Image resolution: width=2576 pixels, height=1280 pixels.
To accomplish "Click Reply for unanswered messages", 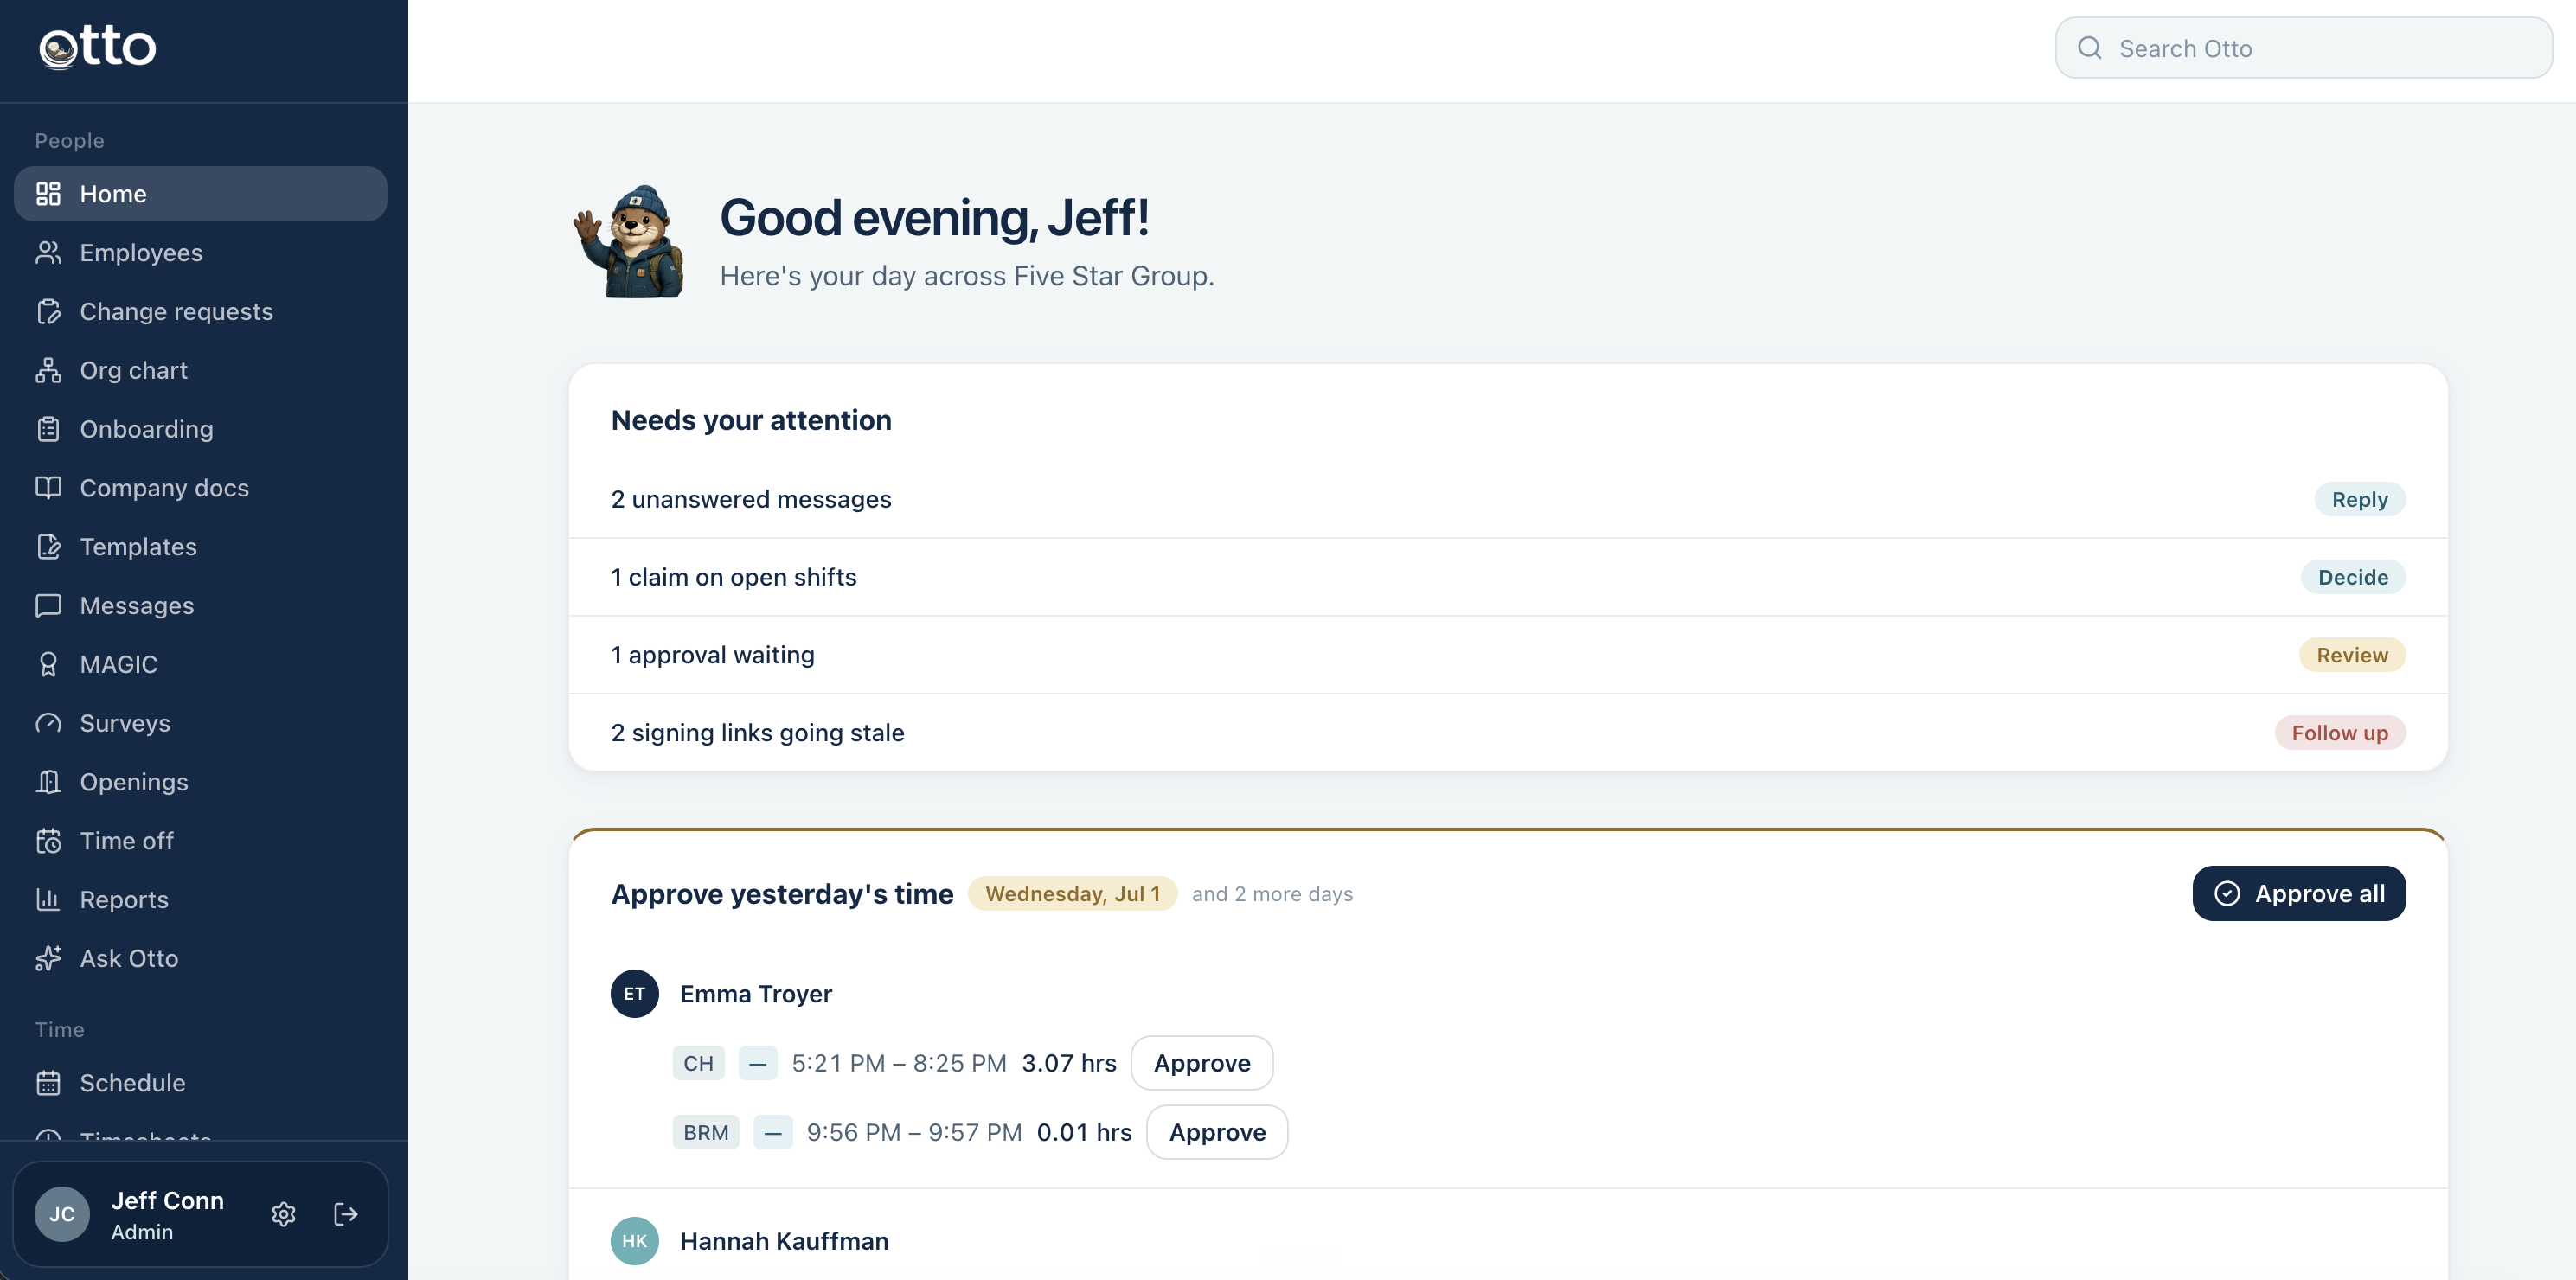I will [2359, 499].
